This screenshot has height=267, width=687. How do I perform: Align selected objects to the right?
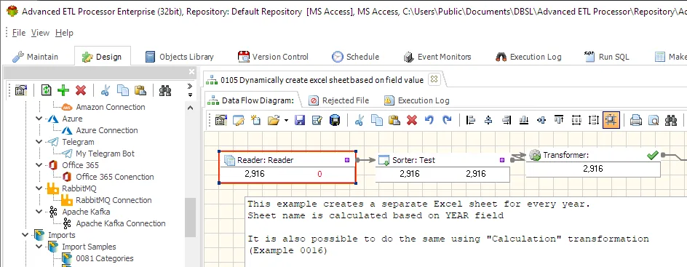click(x=506, y=120)
